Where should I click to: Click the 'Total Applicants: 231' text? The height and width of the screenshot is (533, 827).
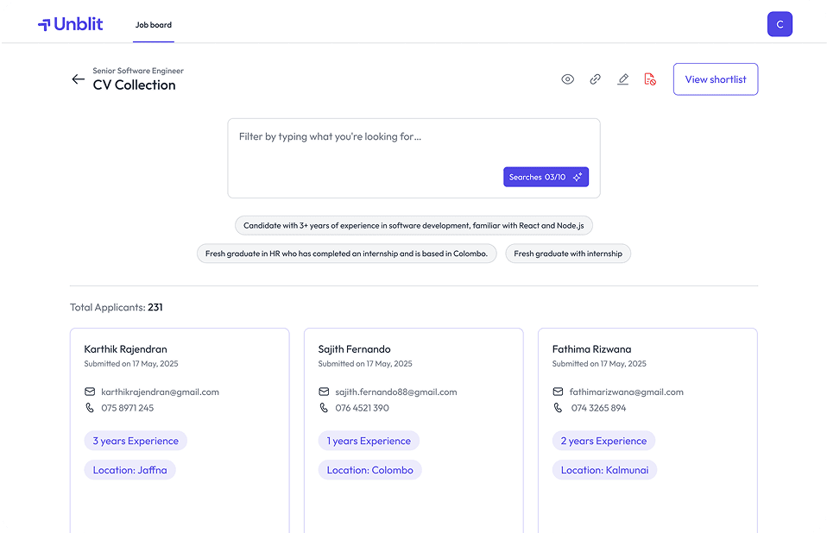click(116, 307)
